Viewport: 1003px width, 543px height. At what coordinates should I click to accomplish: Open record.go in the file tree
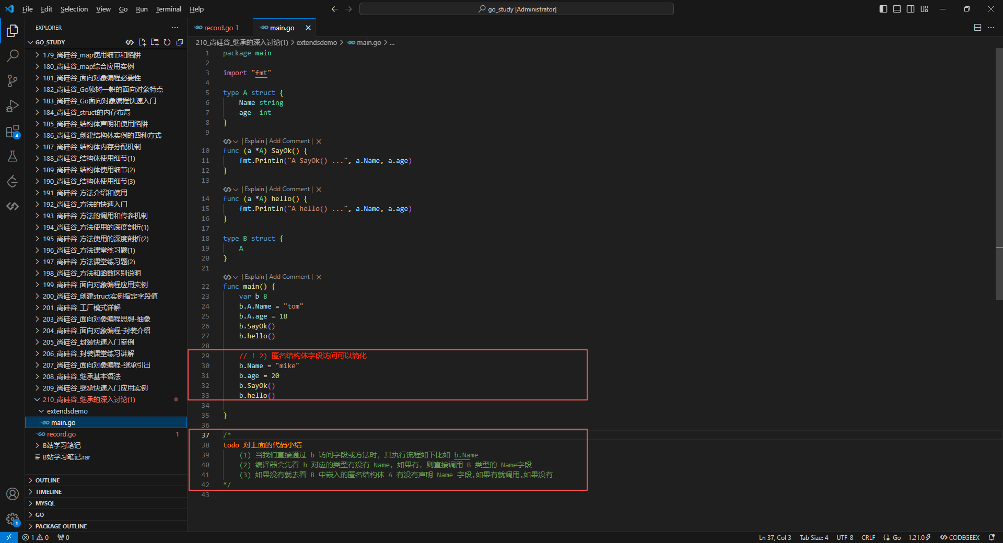[106, 434]
